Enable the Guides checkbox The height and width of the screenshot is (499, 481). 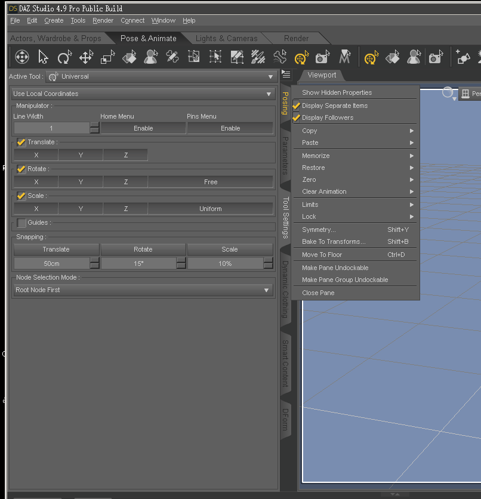click(21, 222)
